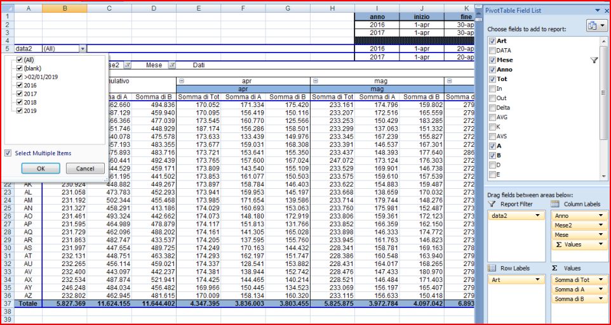This screenshot has height=325, width=611.
Task: Cancel the filter dropdown
Action: coord(85,169)
